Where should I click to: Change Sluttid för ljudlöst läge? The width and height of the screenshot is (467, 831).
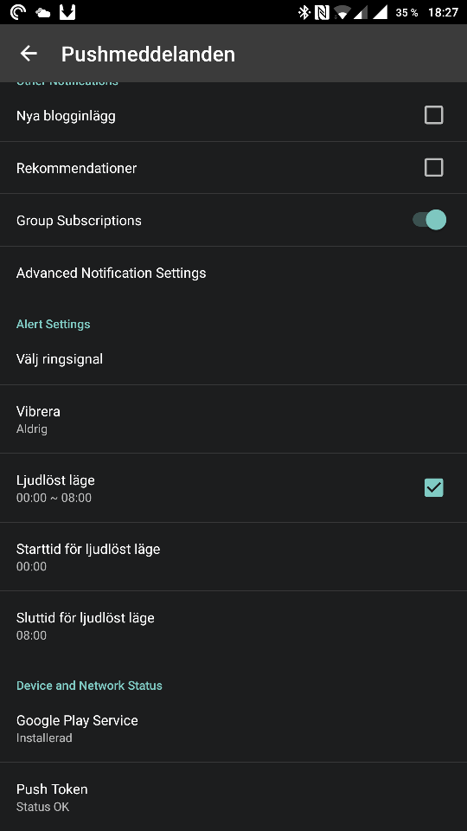coord(233,625)
